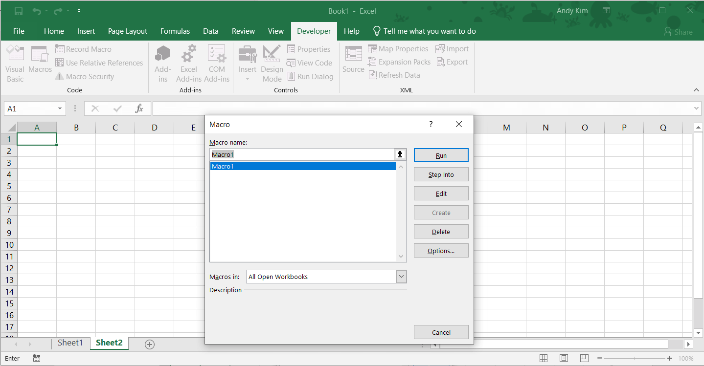Switch to Sheet1 tab
The image size is (704, 366).
(x=70, y=343)
